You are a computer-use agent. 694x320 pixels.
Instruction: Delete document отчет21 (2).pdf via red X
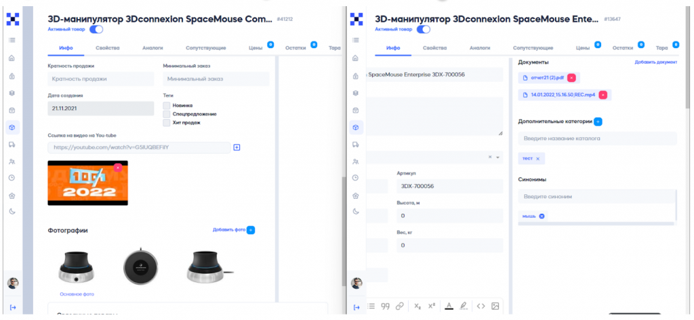(x=571, y=78)
